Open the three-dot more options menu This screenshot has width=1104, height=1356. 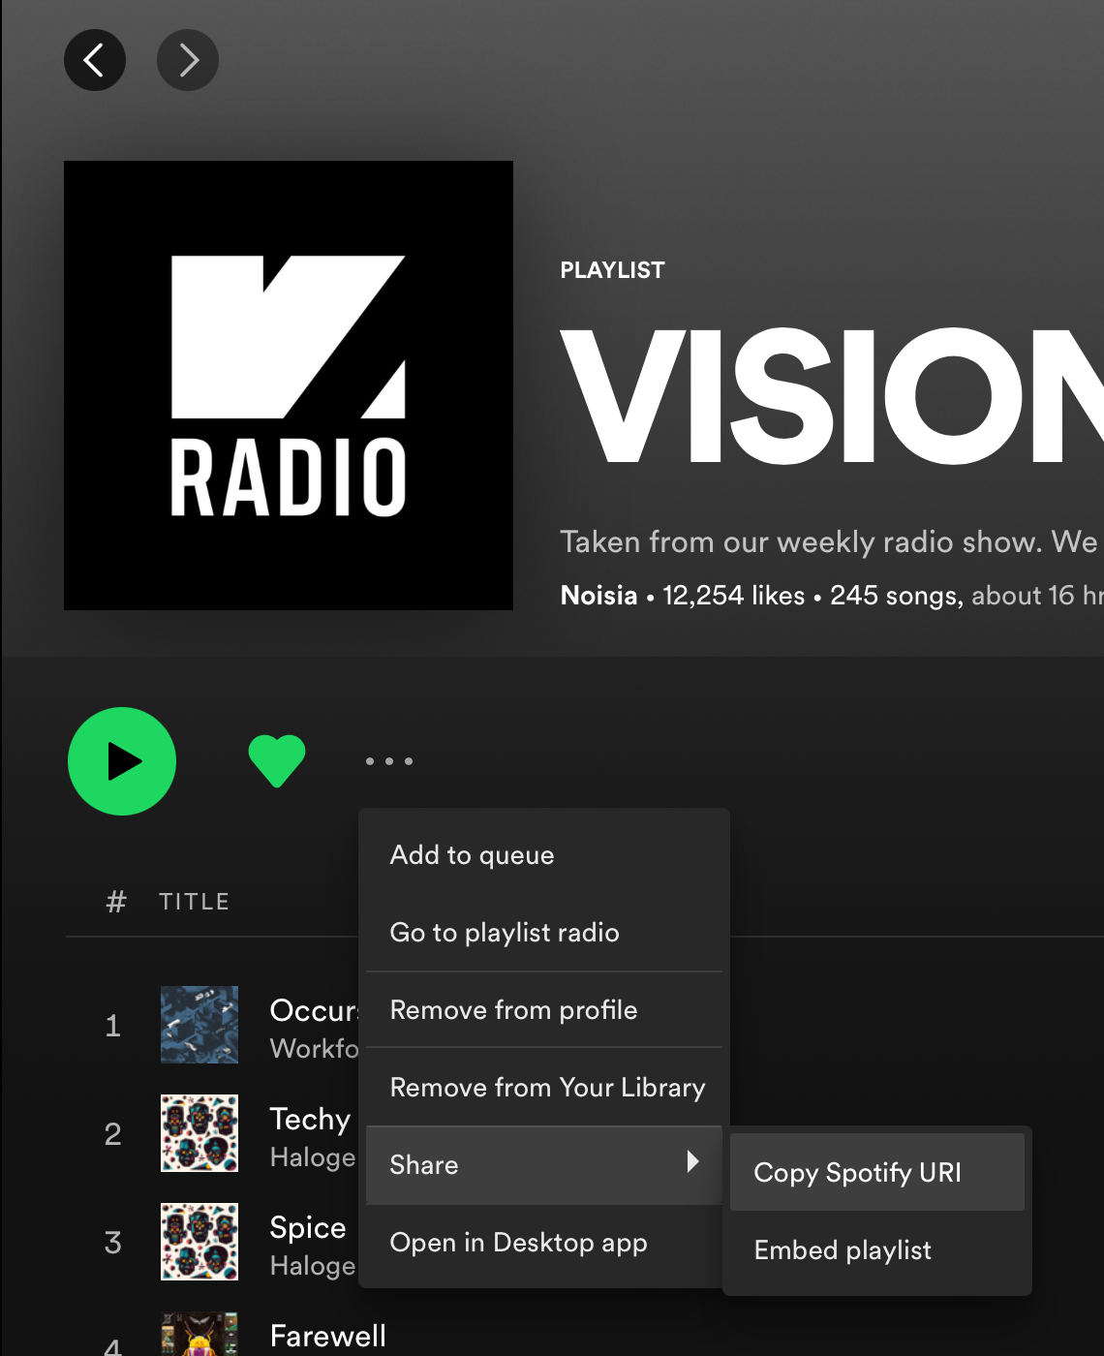point(389,761)
